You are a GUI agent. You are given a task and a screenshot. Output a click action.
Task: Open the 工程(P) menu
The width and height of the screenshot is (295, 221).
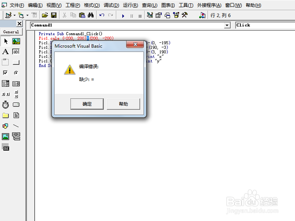click(73, 5)
